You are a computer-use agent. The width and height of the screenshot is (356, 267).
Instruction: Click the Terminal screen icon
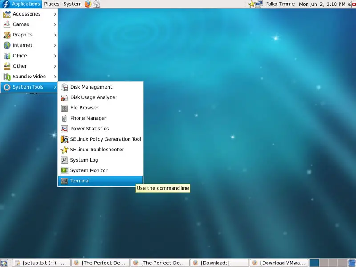[x=64, y=181]
